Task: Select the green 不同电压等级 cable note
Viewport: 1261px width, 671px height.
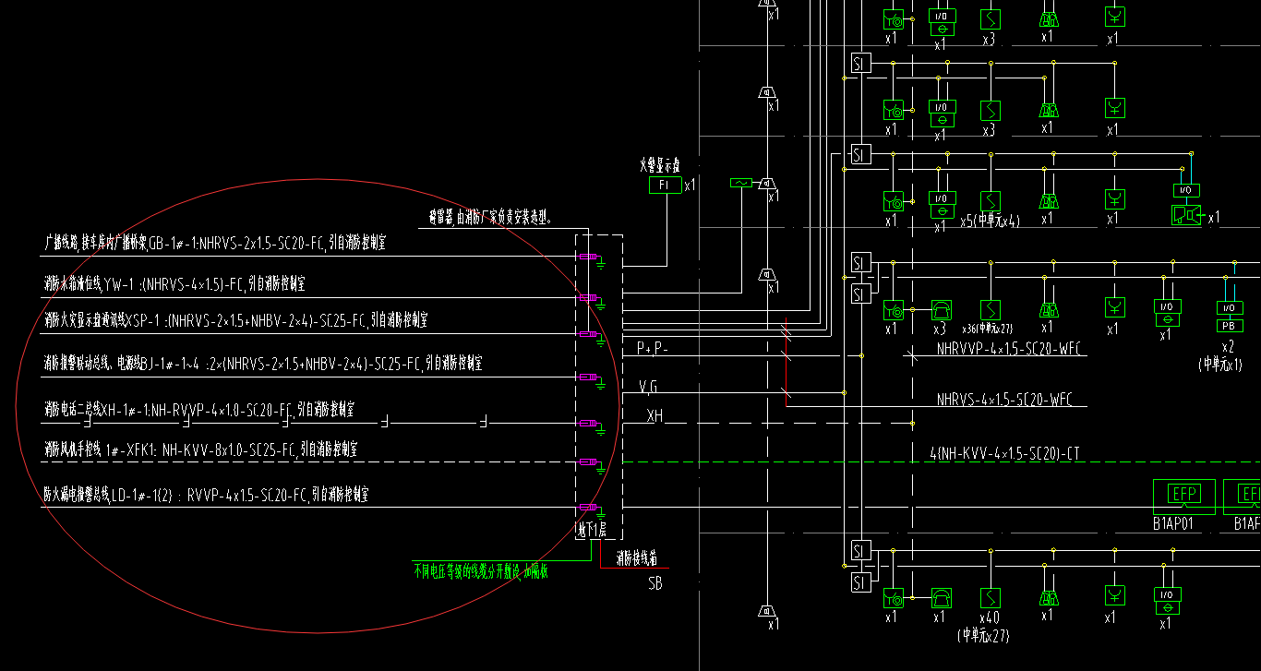Action: pyautogui.click(x=480, y=571)
